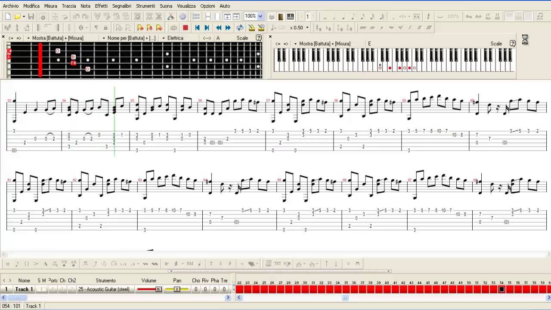Expand keyboard Mostra [Battuta] + [Misura] dropdown

295,43
